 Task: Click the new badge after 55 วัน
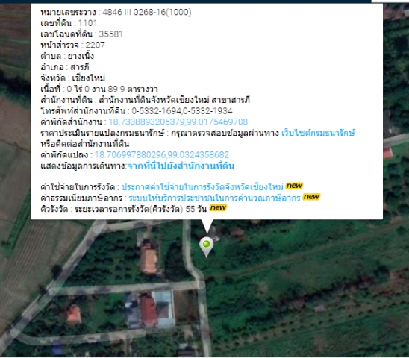tap(219, 208)
